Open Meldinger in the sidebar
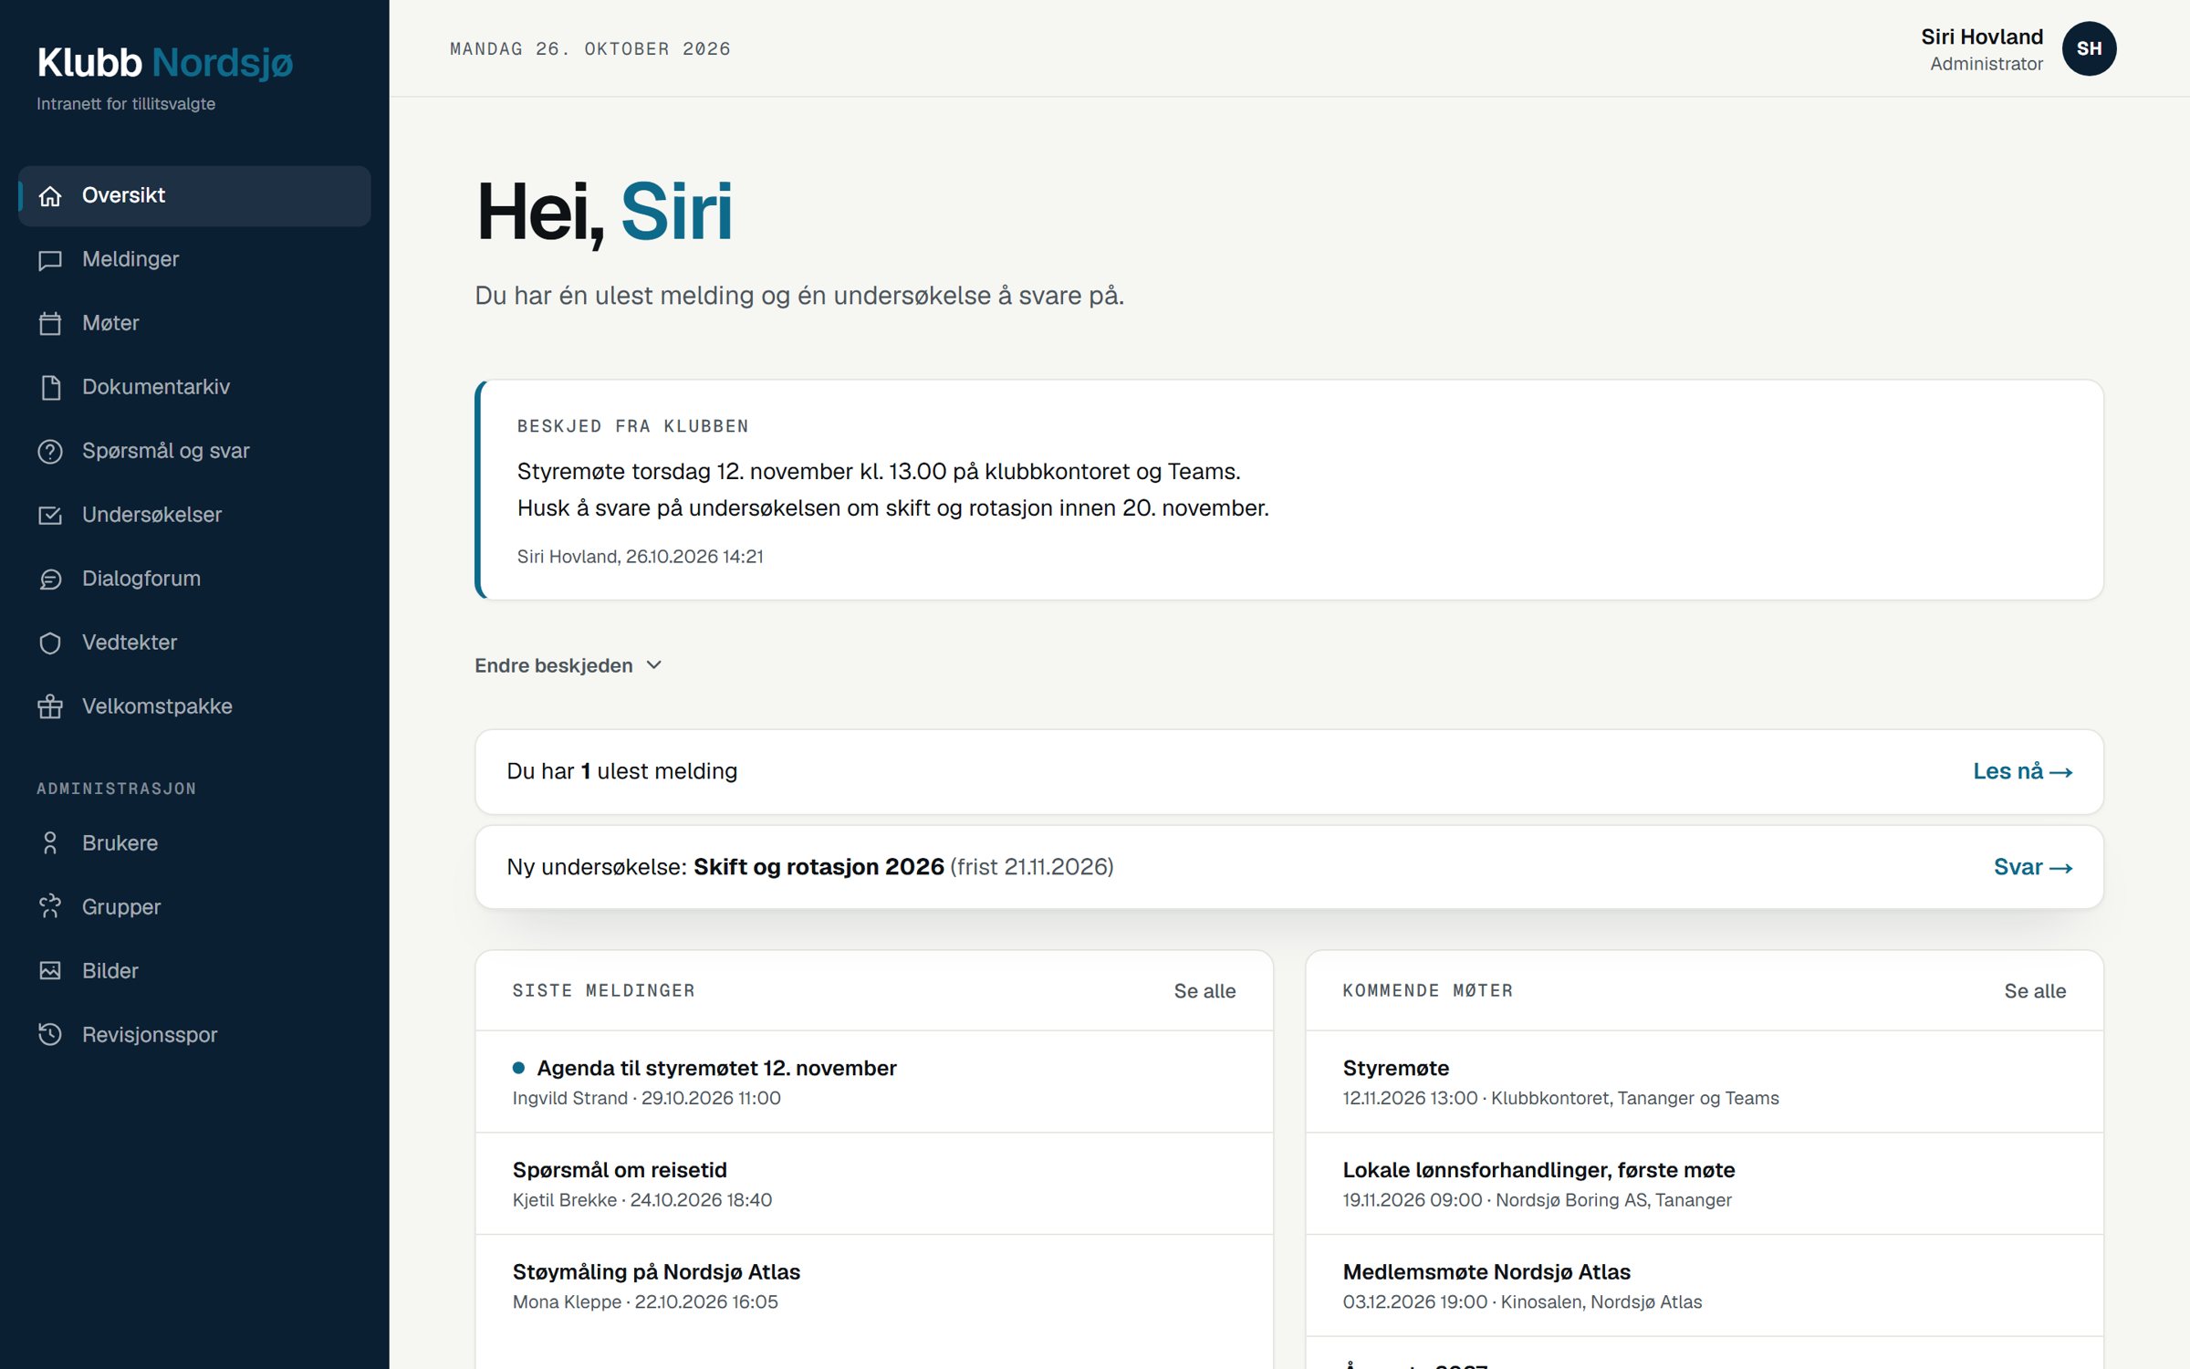This screenshot has width=2190, height=1369. (x=194, y=260)
